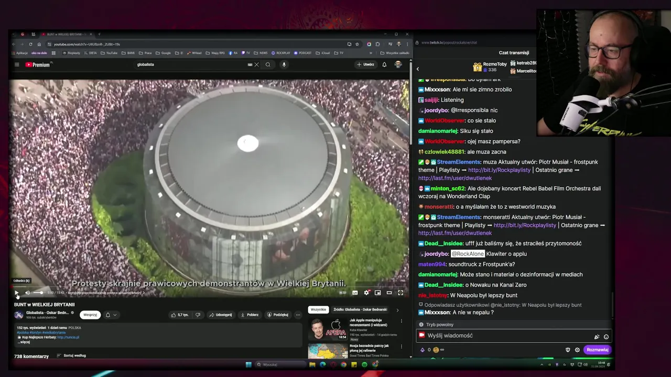Open the YouTube bookmarks folder
671x377 pixels.
point(110,53)
